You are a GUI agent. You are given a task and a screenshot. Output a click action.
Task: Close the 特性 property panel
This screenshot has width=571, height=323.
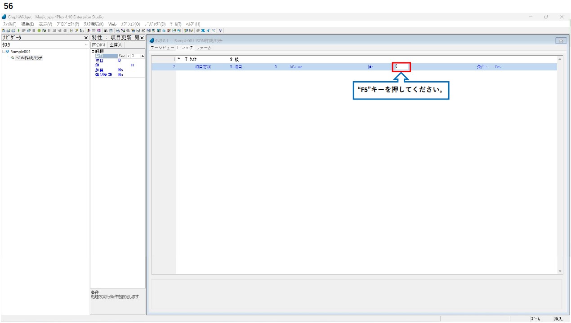[142, 38]
